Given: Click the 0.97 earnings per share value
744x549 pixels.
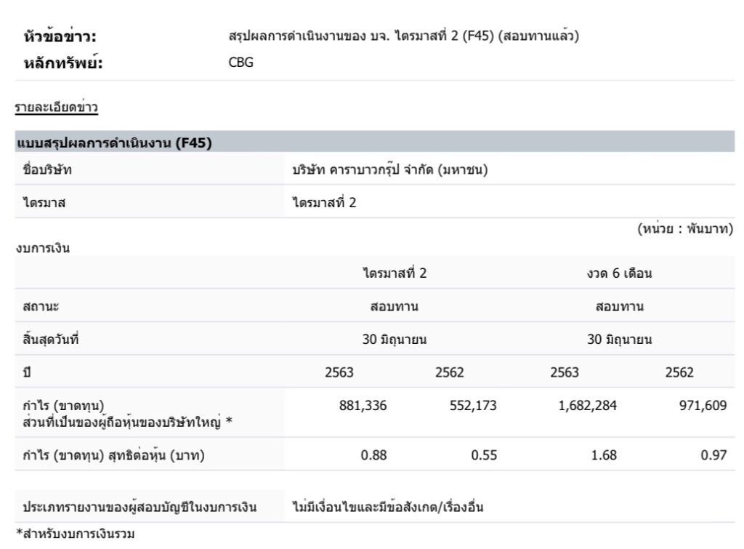Looking at the screenshot, I should coord(713,456).
